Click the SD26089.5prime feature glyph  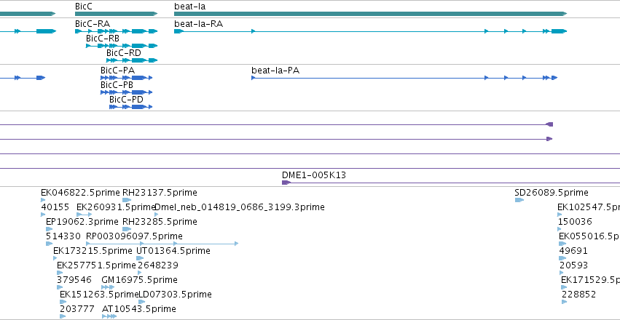coord(519,200)
